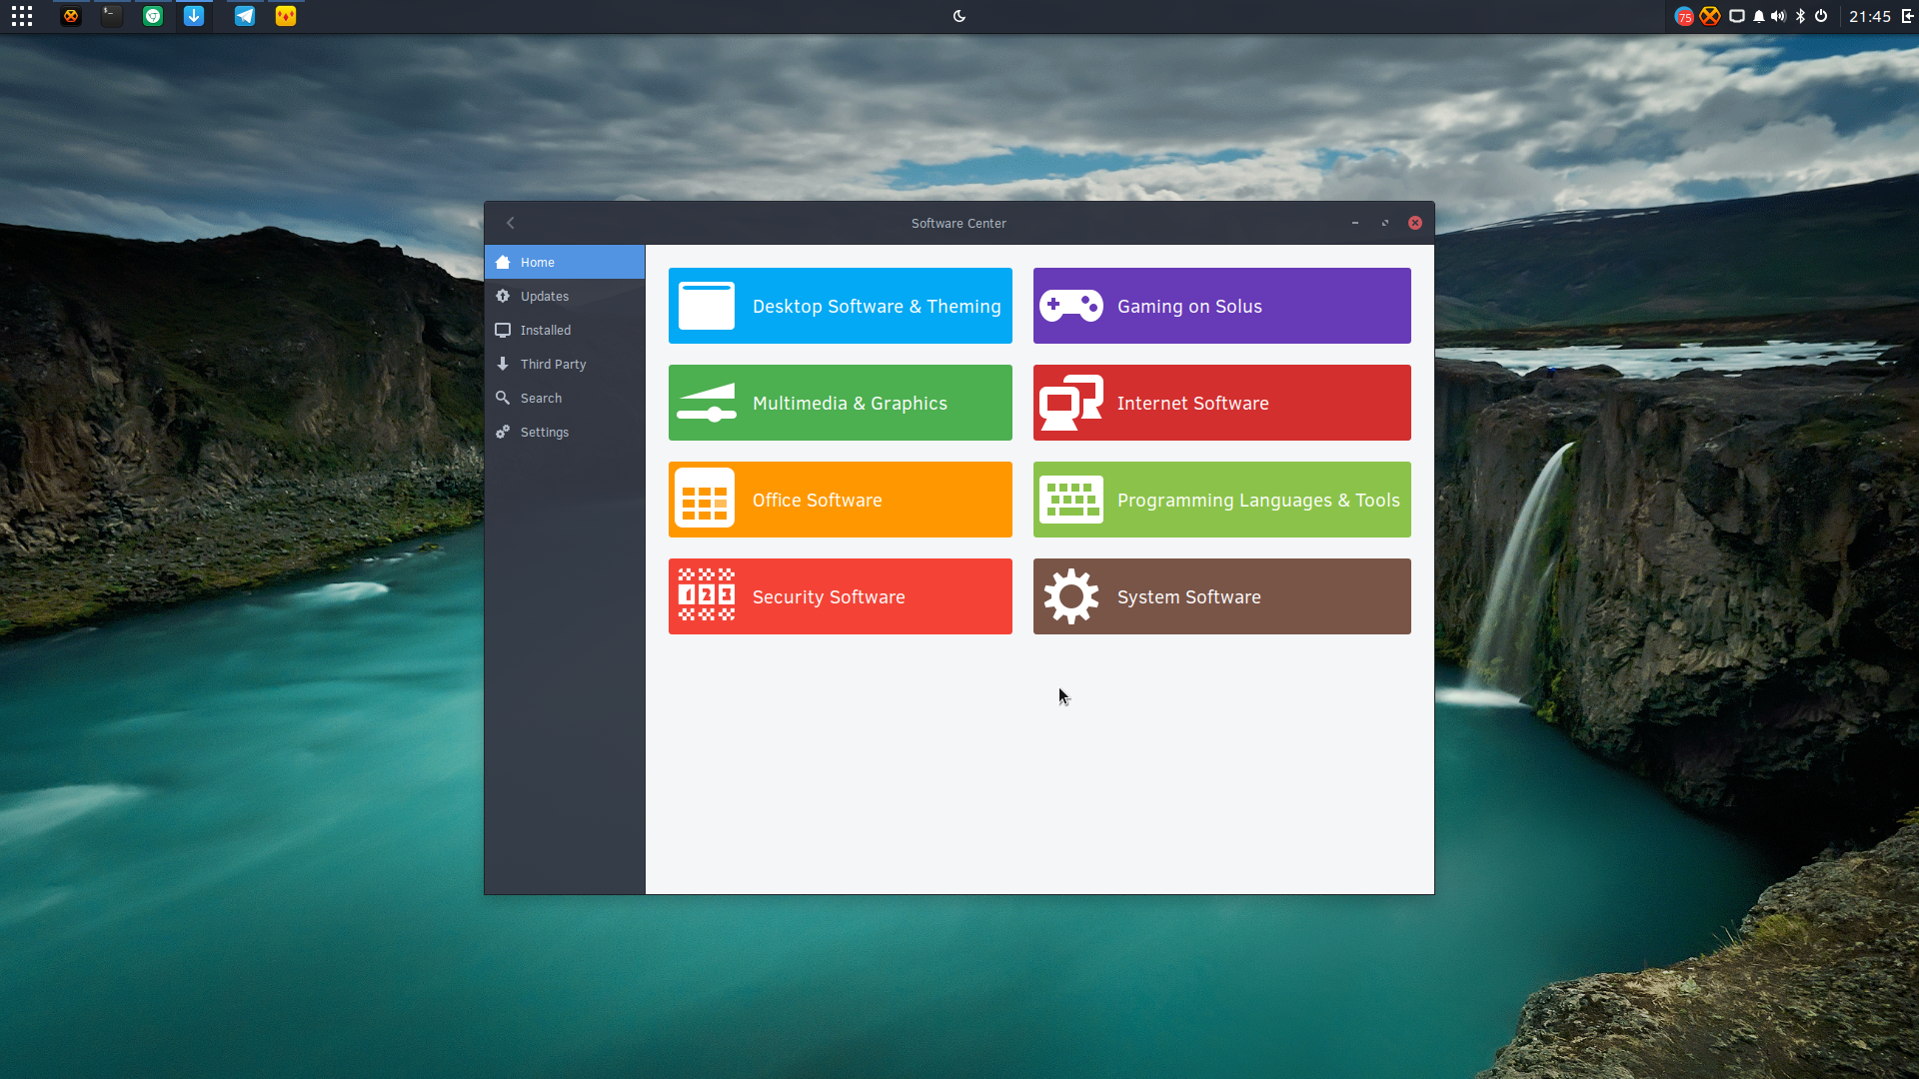This screenshot has height=1079, width=1919.
Task: Open the power menu in the panel
Action: pyautogui.click(x=1821, y=16)
